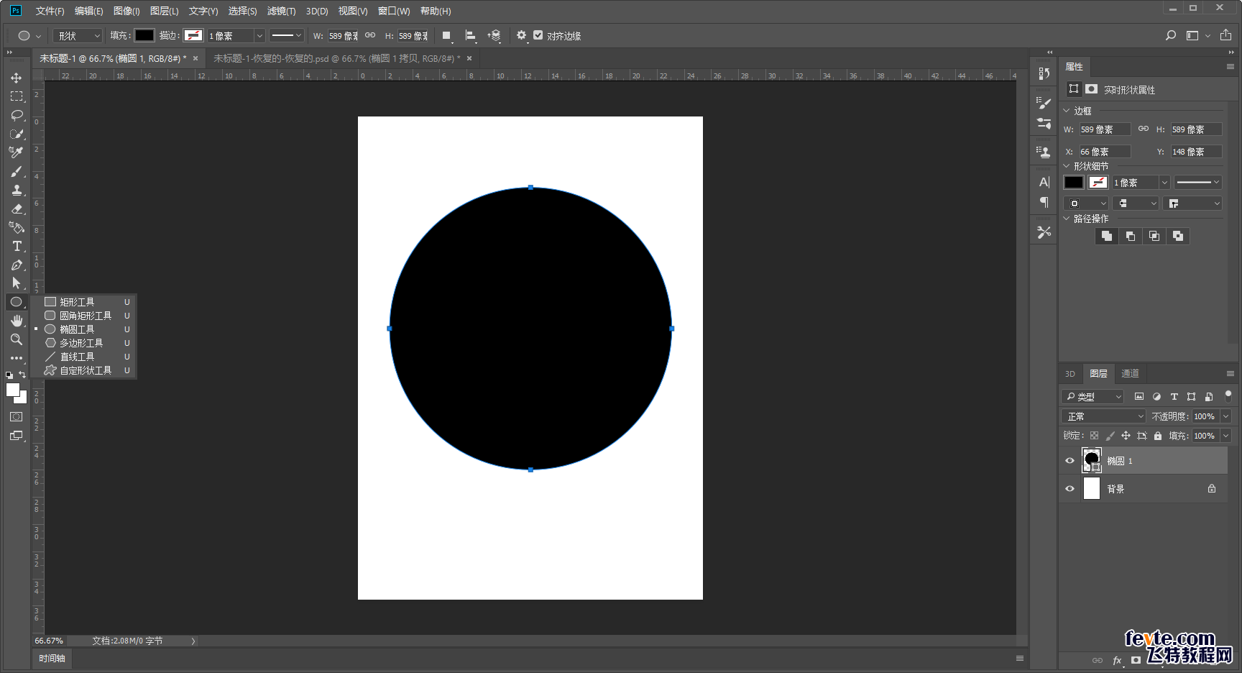Hide the 椭圆 1 layer
The width and height of the screenshot is (1242, 673).
(1069, 461)
